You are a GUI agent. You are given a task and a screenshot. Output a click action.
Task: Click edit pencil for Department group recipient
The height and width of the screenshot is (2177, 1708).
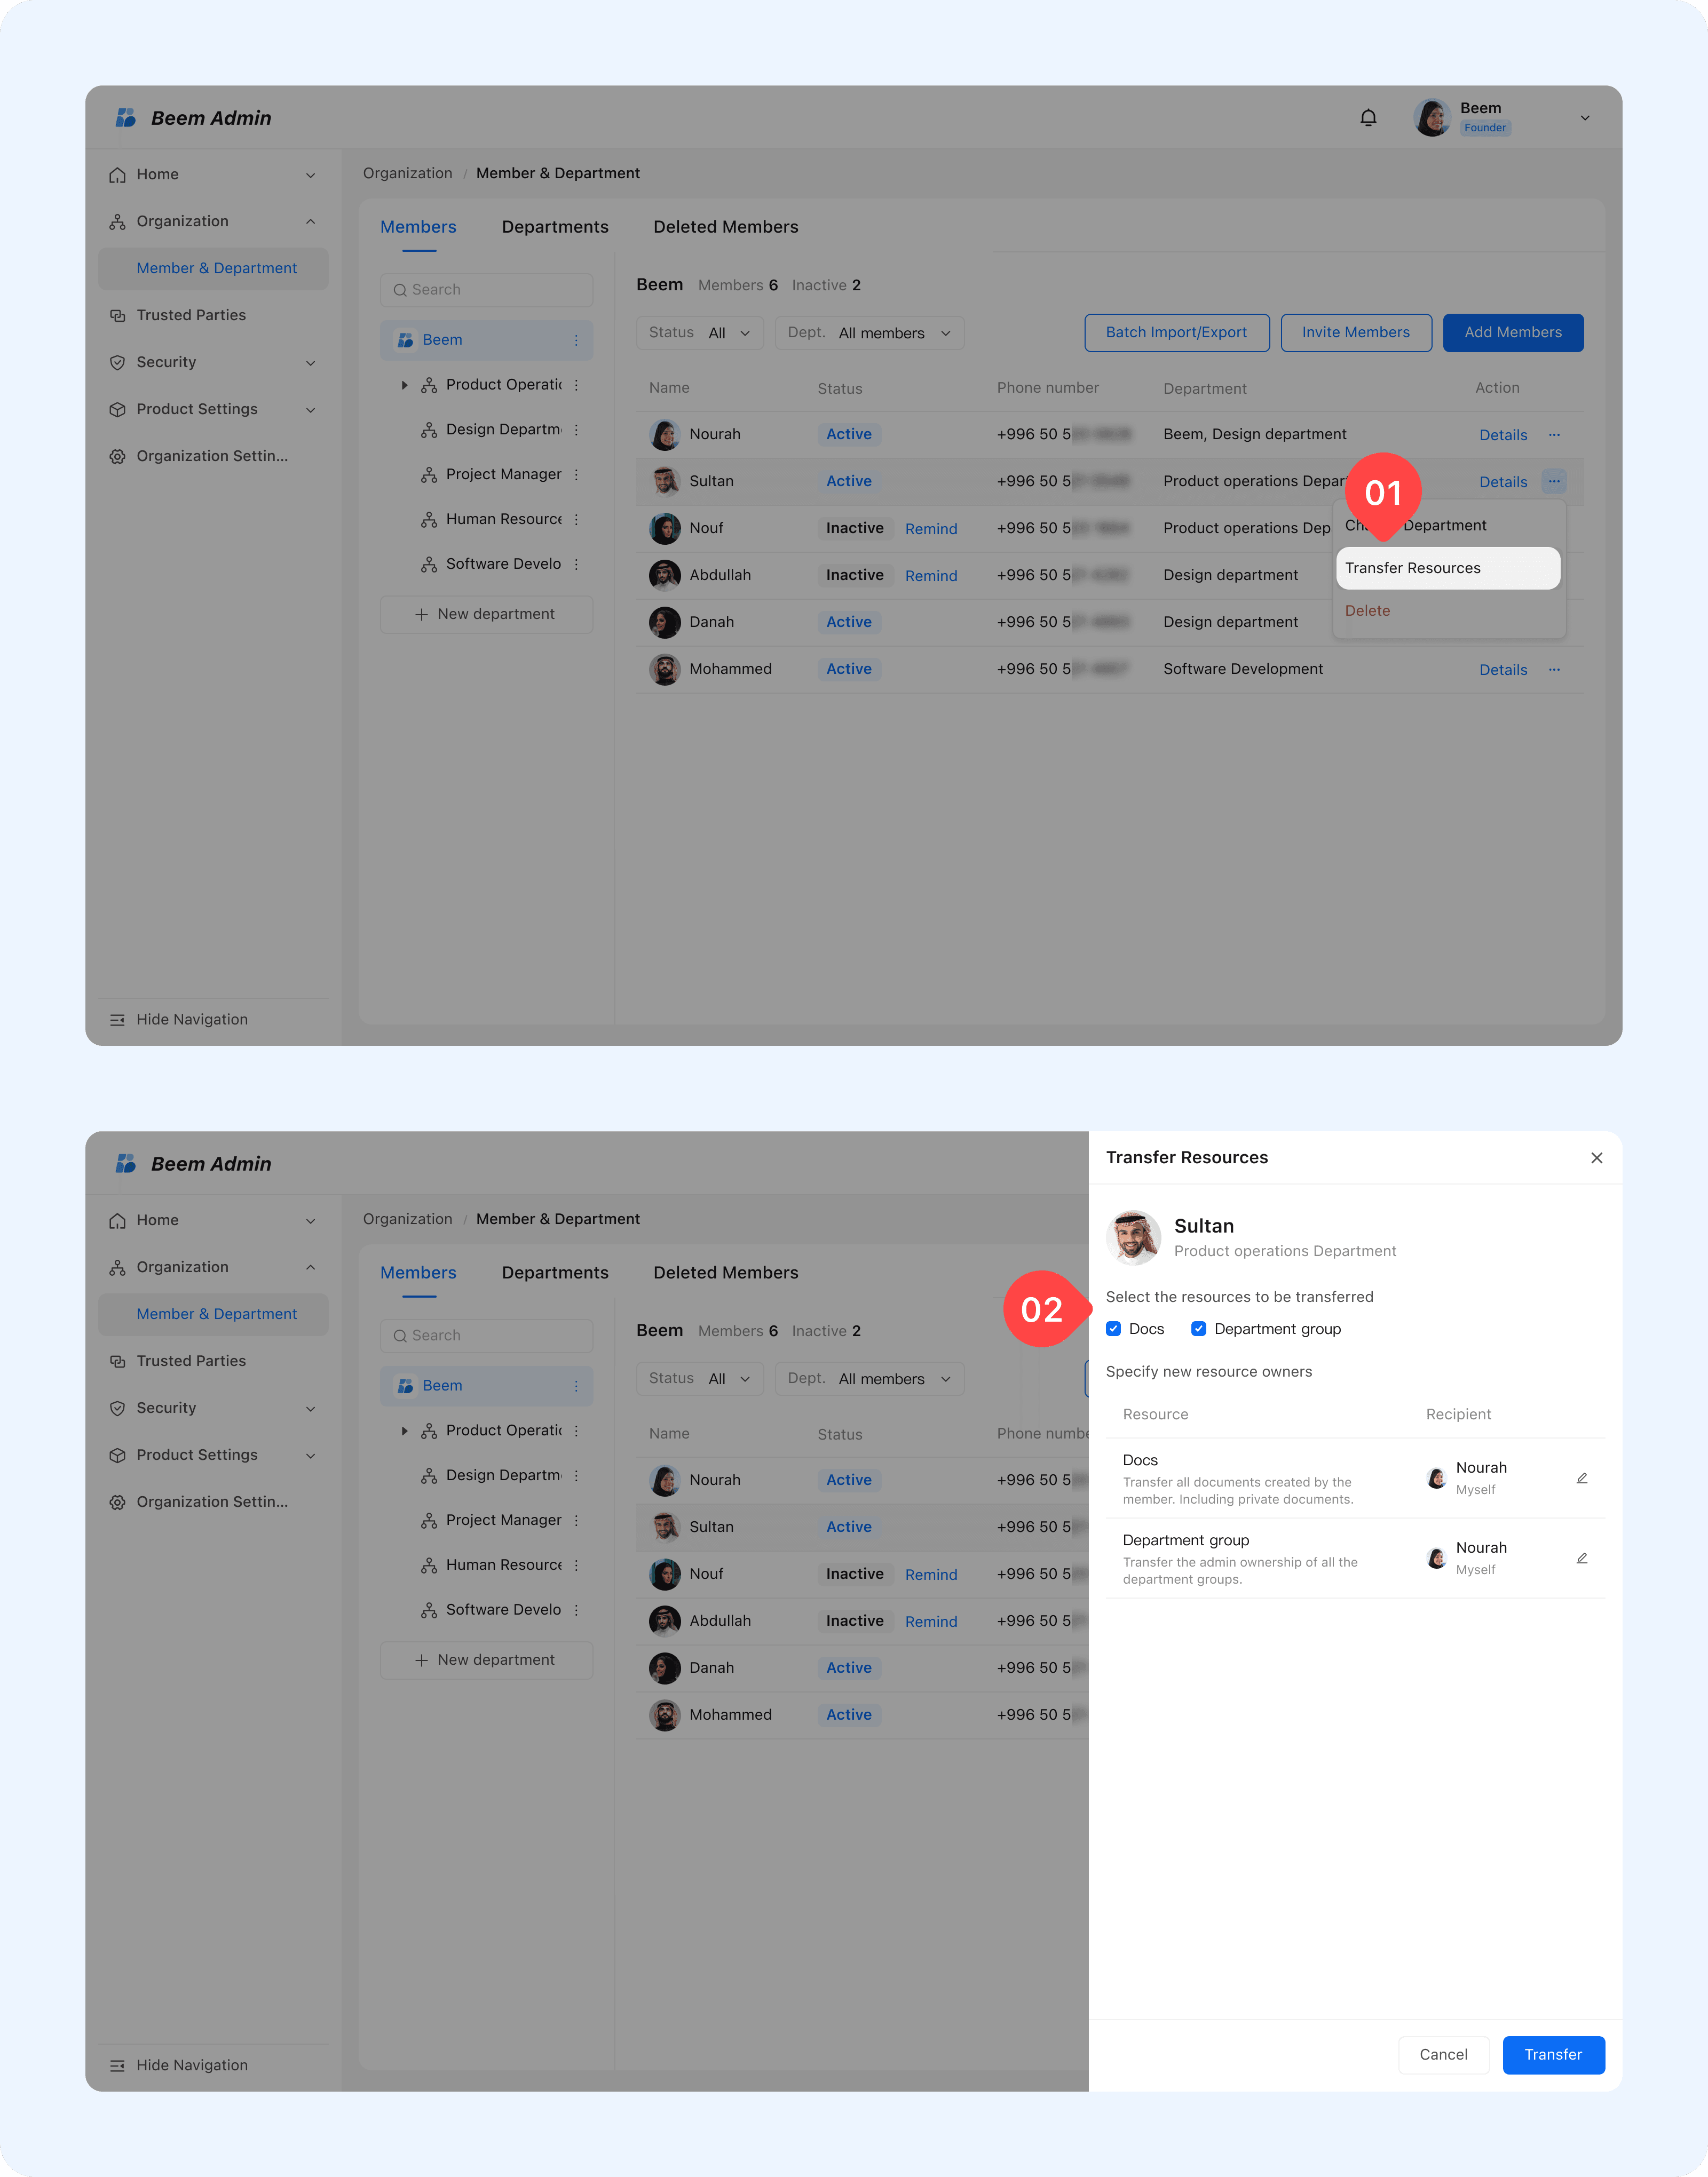1581,1558
